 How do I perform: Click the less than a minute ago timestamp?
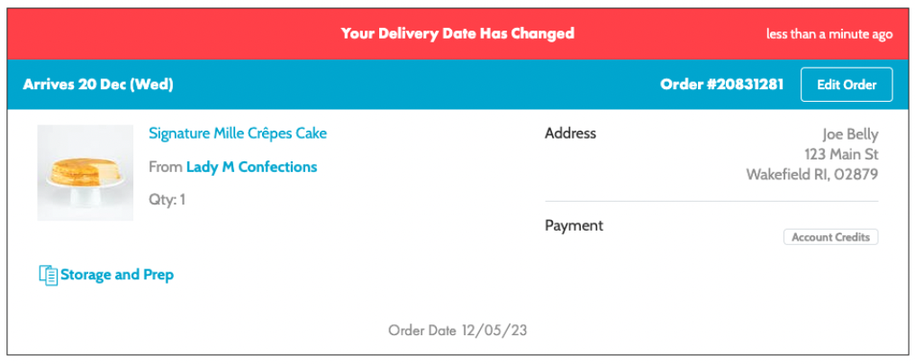tap(829, 34)
